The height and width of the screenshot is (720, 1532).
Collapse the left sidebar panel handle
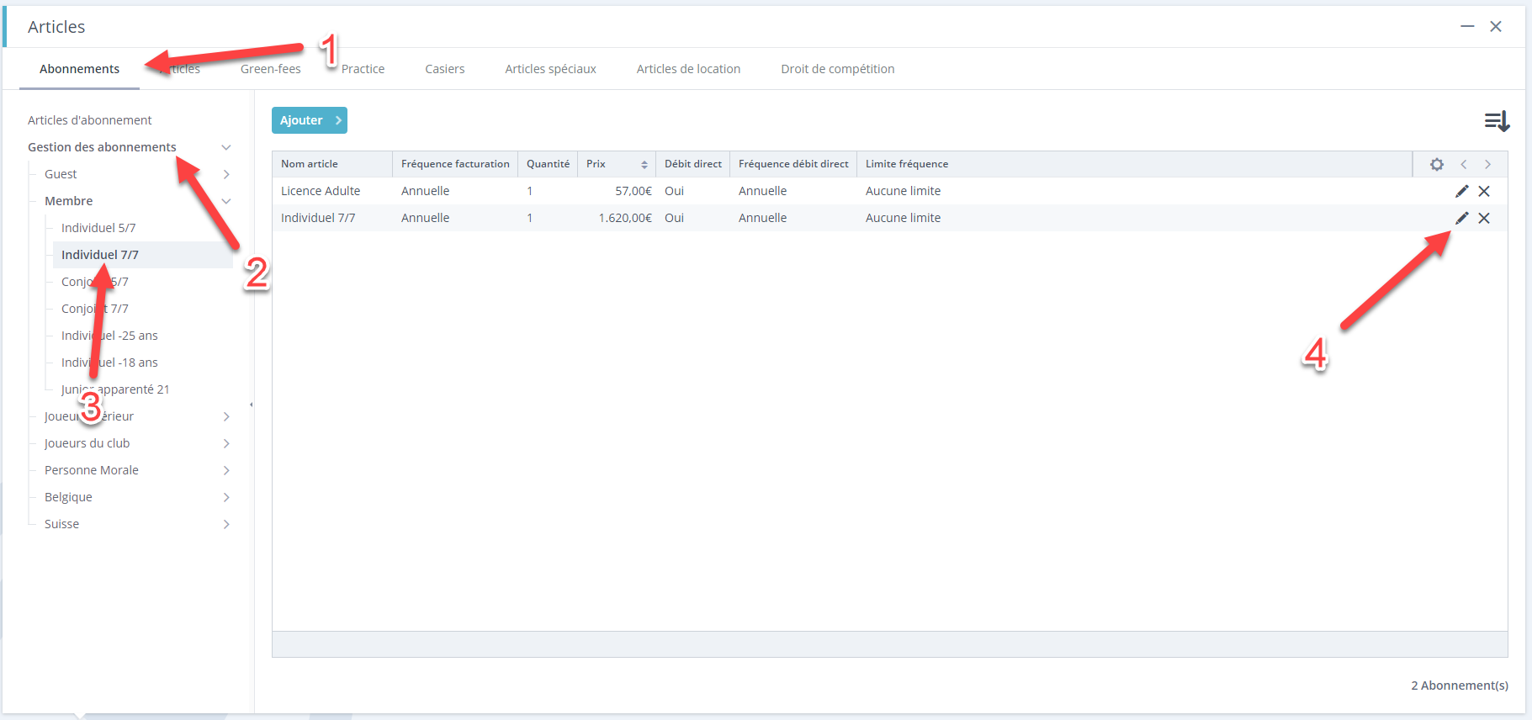pos(251,405)
